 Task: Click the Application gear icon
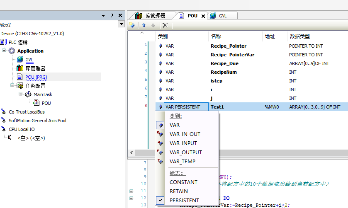point(12,51)
